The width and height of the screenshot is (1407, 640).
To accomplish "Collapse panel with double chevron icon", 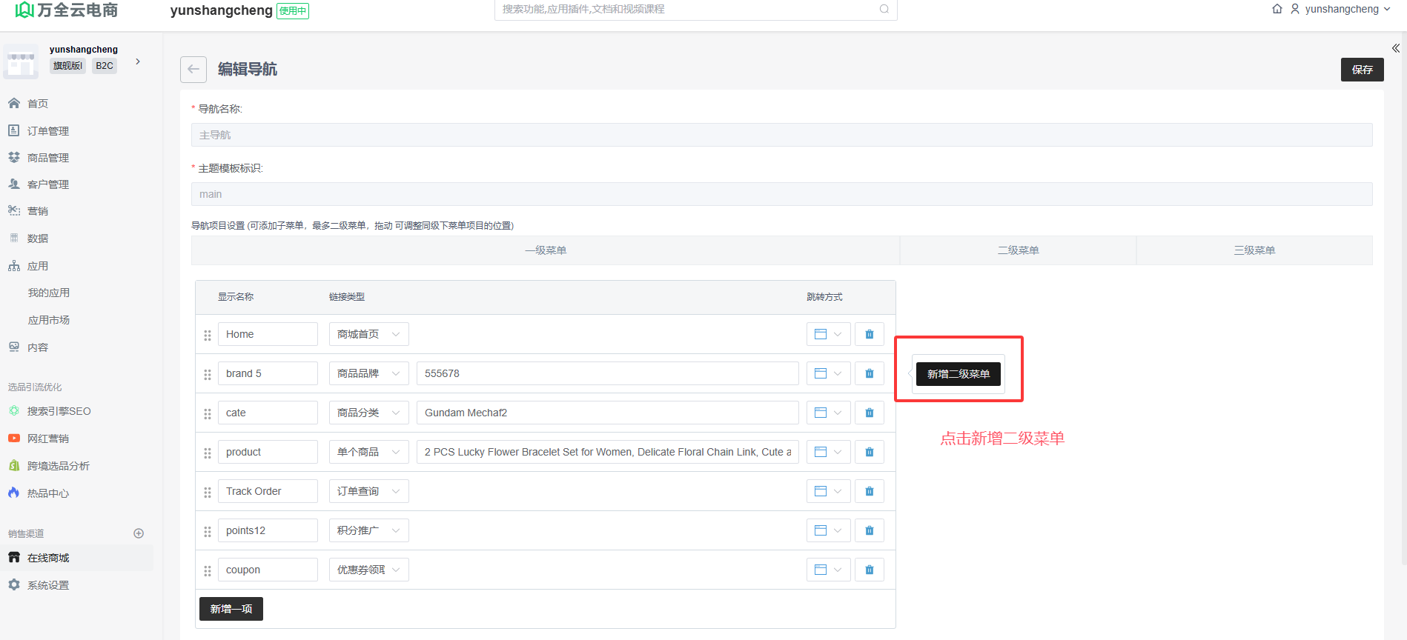I will tap(1395, 48).
